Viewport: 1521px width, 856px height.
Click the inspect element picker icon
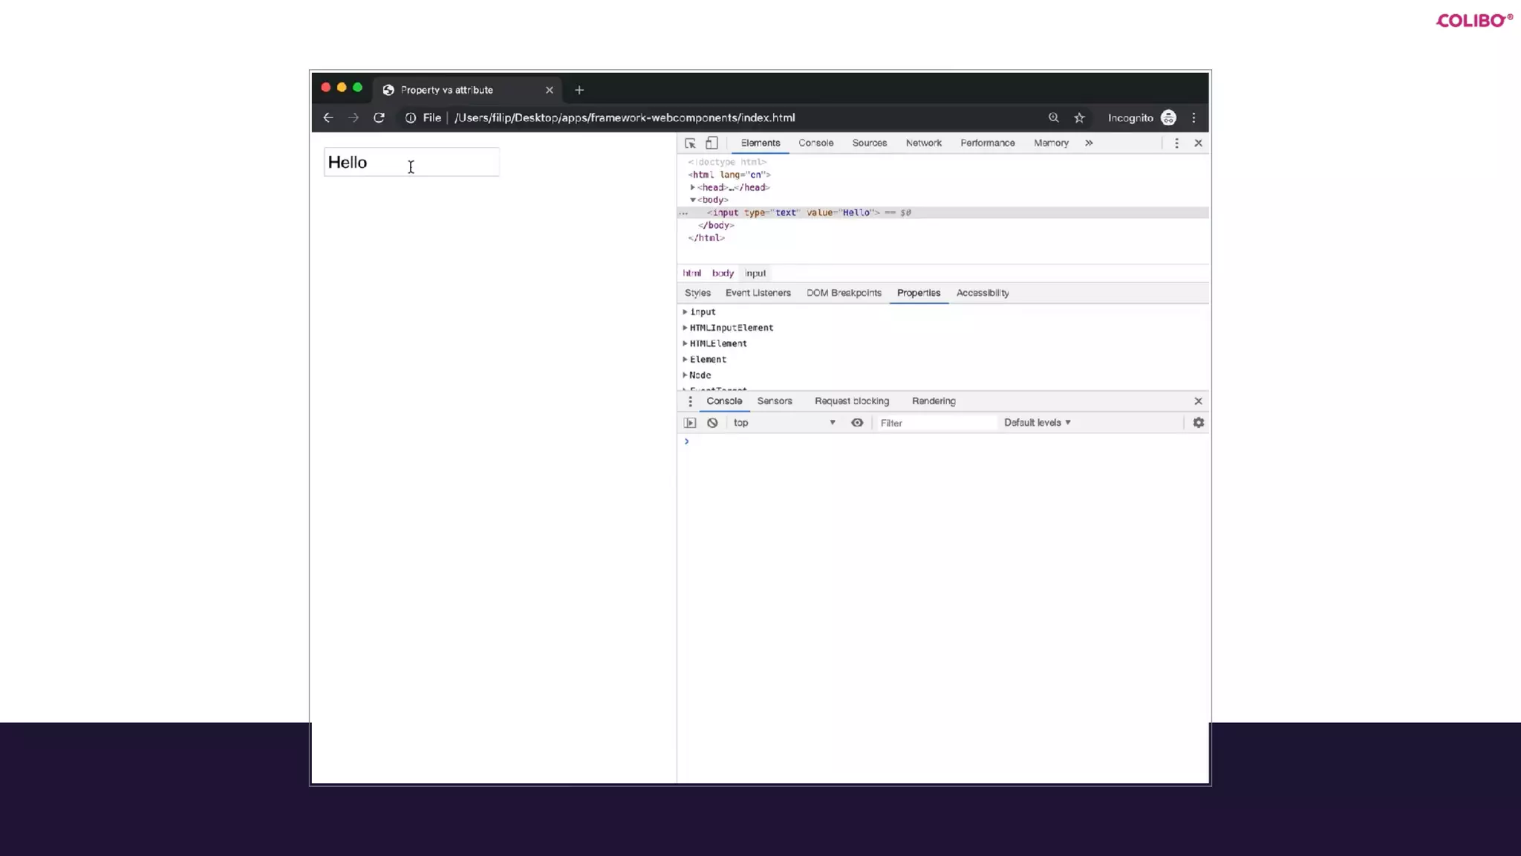690,143
